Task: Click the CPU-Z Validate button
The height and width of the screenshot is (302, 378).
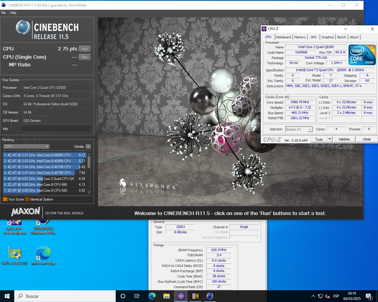Action: [344, 139]
